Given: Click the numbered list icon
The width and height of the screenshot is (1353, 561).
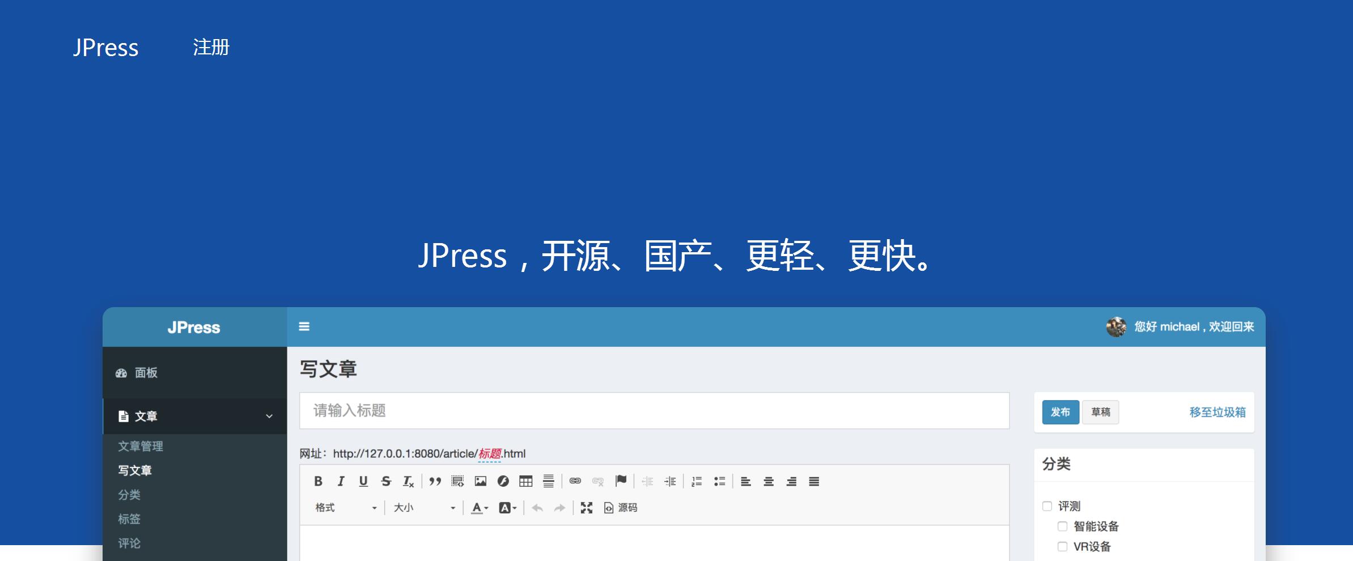Looking at the screenshot, I should (697, 481).
